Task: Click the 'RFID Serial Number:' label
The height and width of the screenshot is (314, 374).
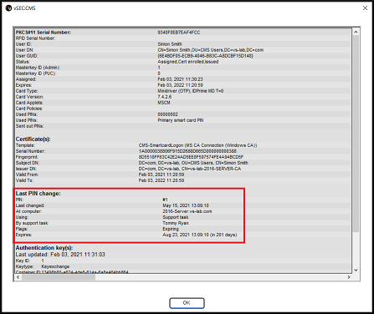Action: 35,38
